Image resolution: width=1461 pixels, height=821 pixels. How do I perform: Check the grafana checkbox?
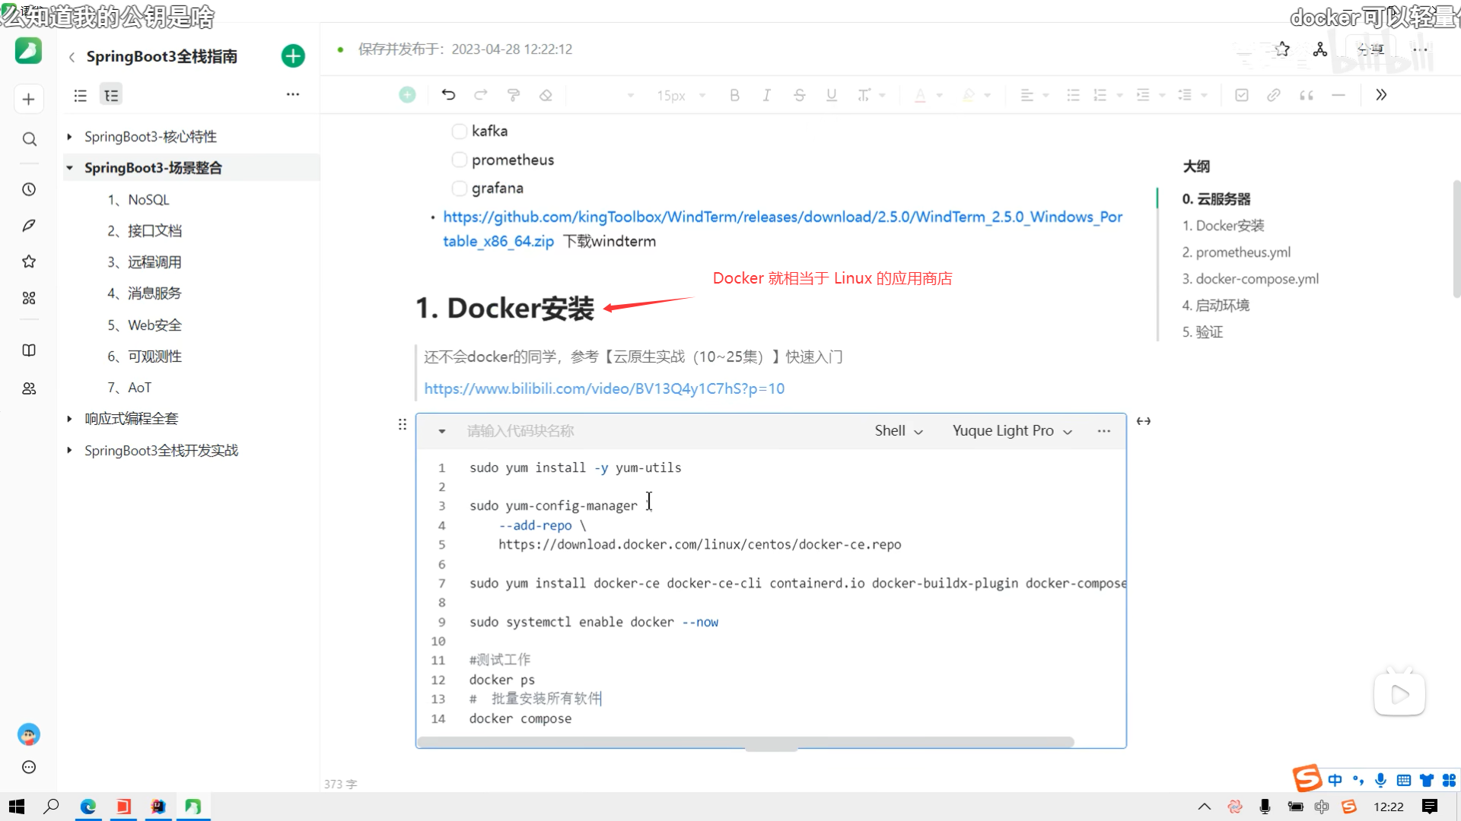pyautogui.click(x=459, y=188)
